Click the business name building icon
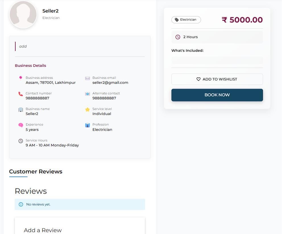Viewport: 282px width, 234px height. tap(20, 110)
